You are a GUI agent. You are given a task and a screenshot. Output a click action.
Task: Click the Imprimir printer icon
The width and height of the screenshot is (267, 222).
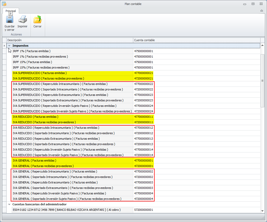click(x=22, y=20)
